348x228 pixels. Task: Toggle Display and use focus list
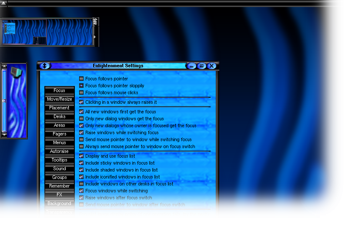pos(81,156)
